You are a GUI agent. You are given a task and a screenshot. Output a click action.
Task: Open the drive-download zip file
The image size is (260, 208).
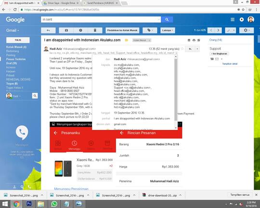coord(160,195)
